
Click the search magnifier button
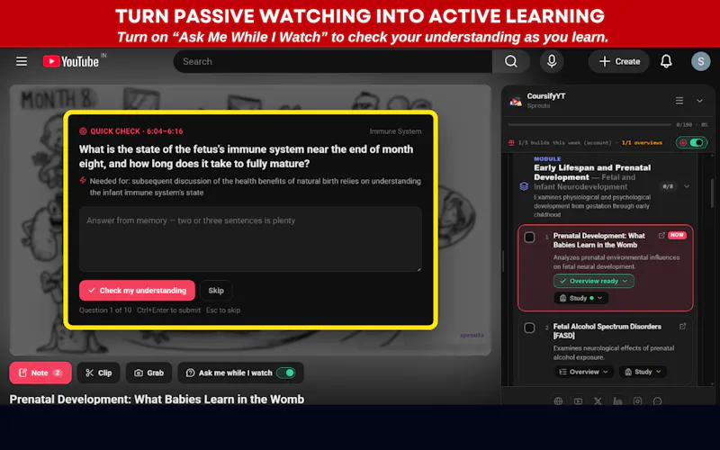tap(511, 61)
